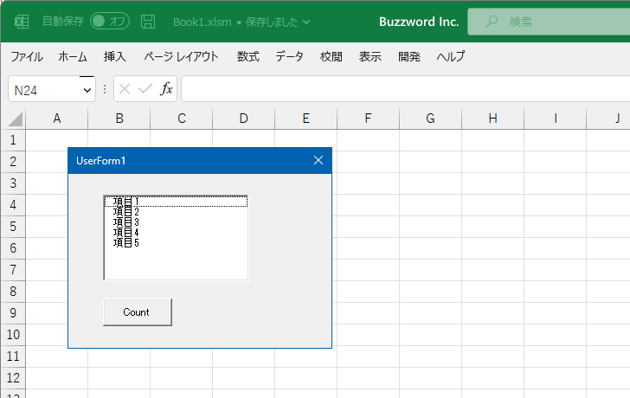
Task: Open the 挿入 ribbon tab
Action: (115, 57)
